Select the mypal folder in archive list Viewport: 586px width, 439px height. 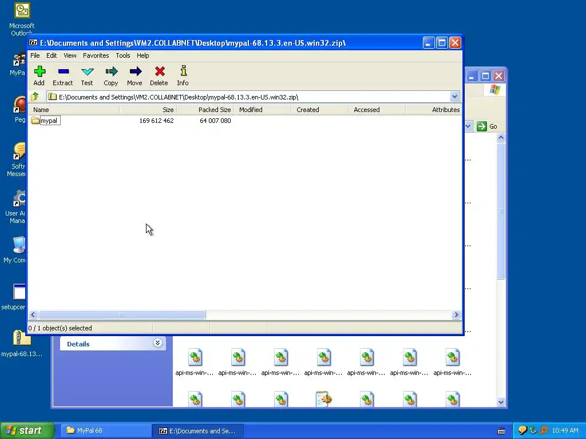[46, 121]
